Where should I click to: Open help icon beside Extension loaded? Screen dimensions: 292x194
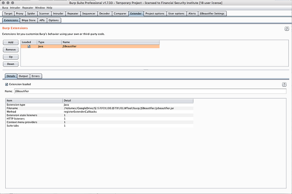[284, 85]
